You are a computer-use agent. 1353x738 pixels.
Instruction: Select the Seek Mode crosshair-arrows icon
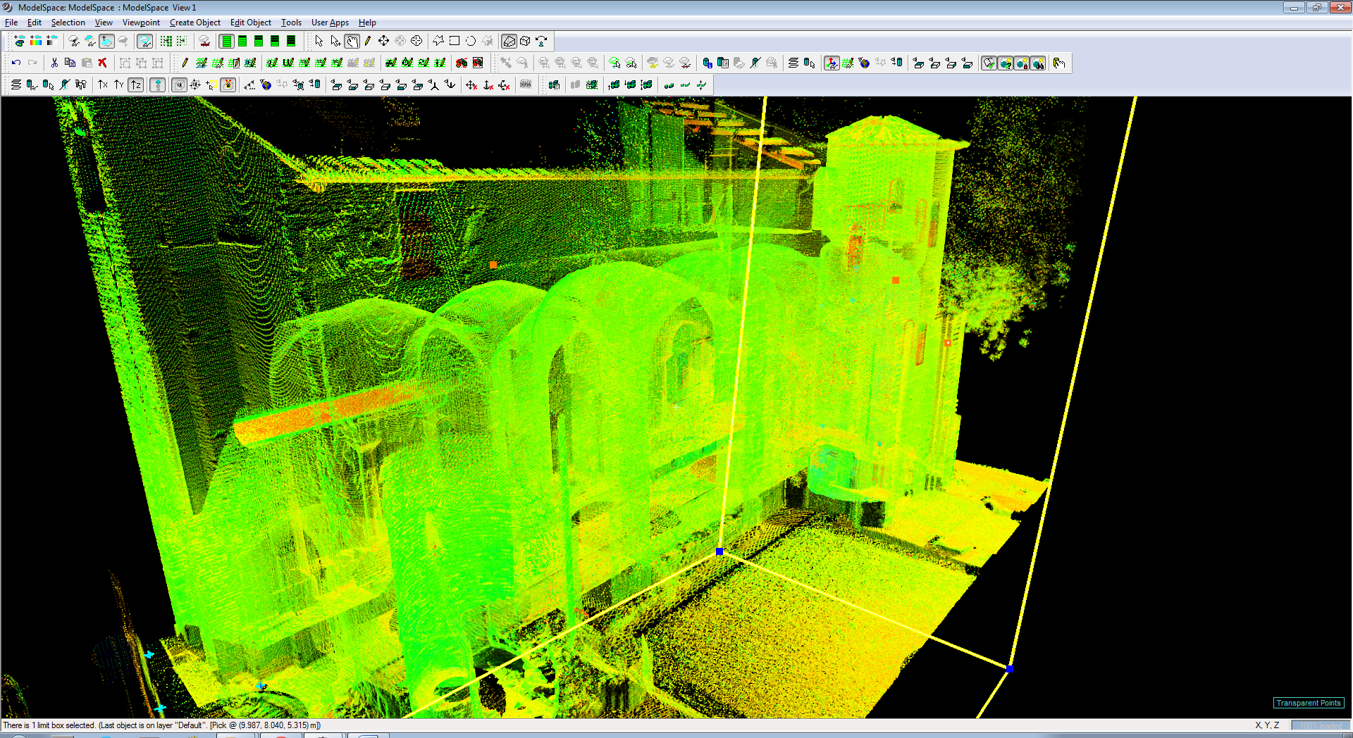383,41
